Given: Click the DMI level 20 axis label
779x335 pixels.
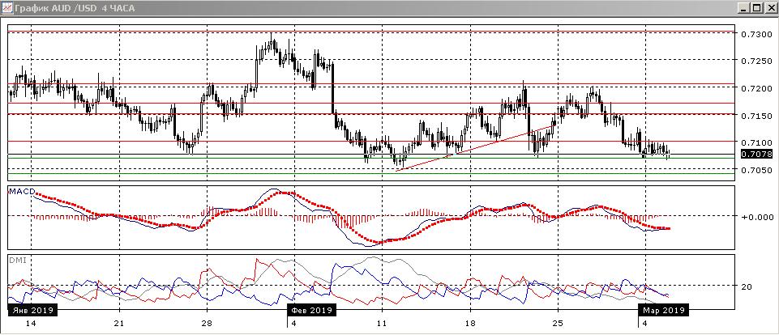Looking at the screenshot, I should 747,286.
